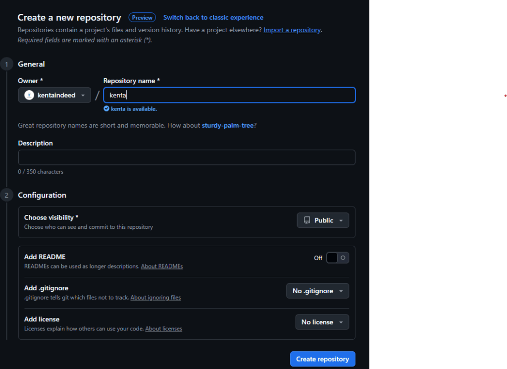Open the About ignoring files link

click(x=155, y=298)
